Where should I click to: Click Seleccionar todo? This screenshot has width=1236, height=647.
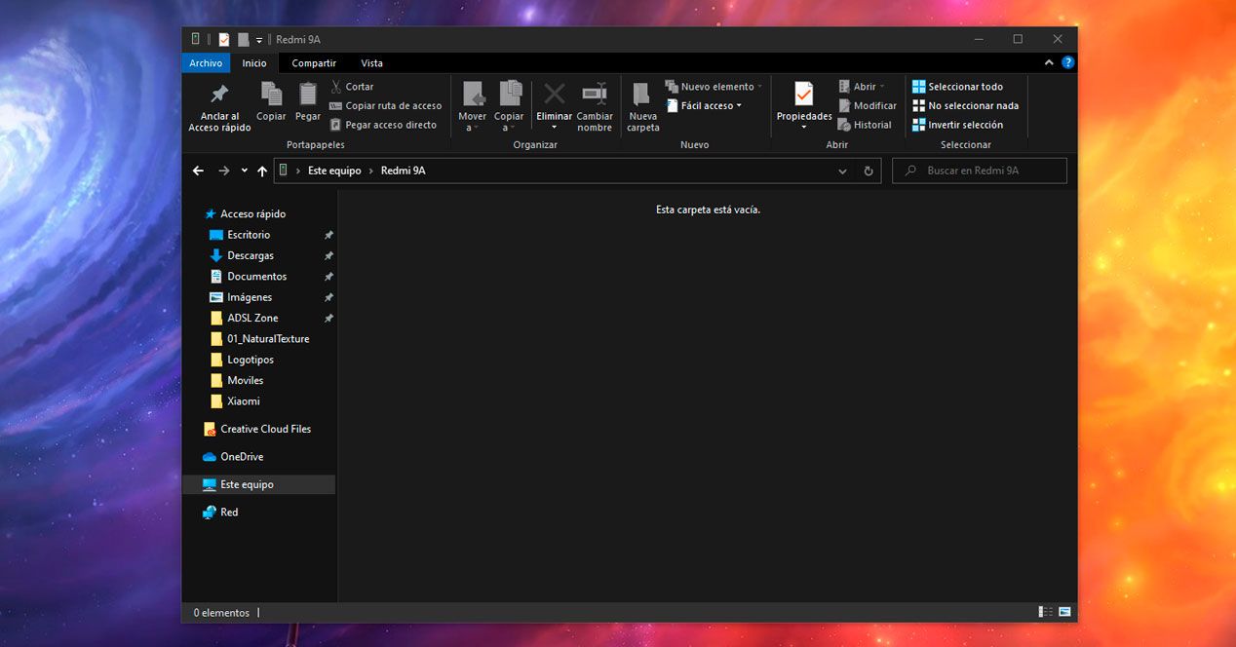tap(957, 87)
